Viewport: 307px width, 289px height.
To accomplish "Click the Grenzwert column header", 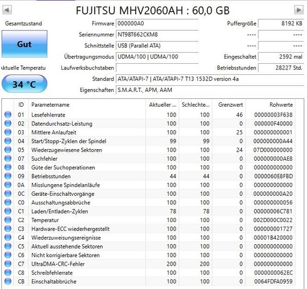I will click(x=229, y=105).
